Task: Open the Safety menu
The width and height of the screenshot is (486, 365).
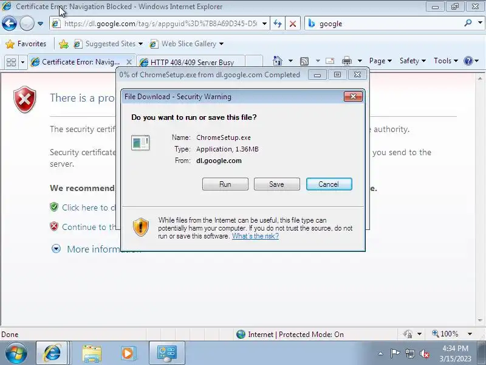Action: (x=412, y=61)
